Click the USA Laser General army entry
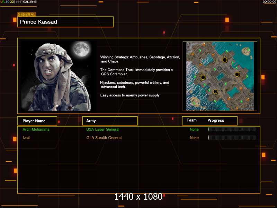 [103, 129]
